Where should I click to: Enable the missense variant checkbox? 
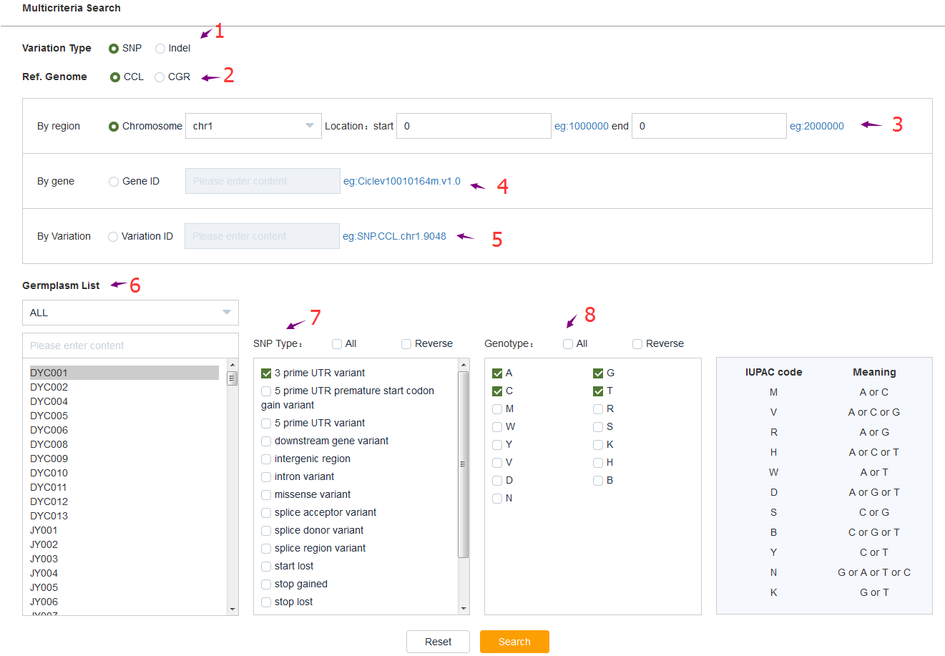(x=266, y=495)
